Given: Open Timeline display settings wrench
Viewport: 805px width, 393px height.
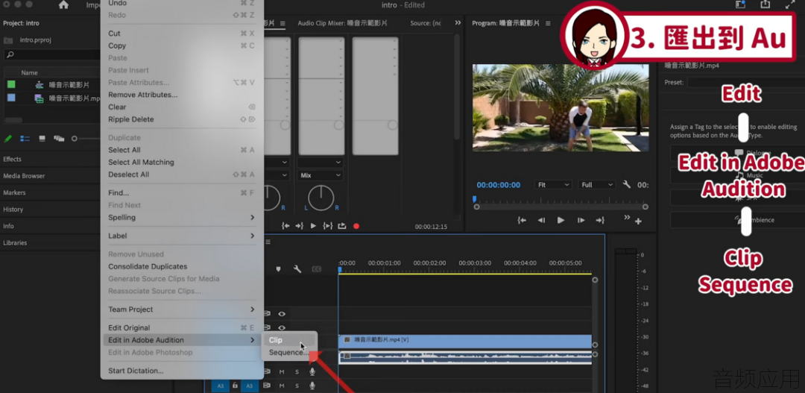Looking at the screenshot, I should coord(297,268).
